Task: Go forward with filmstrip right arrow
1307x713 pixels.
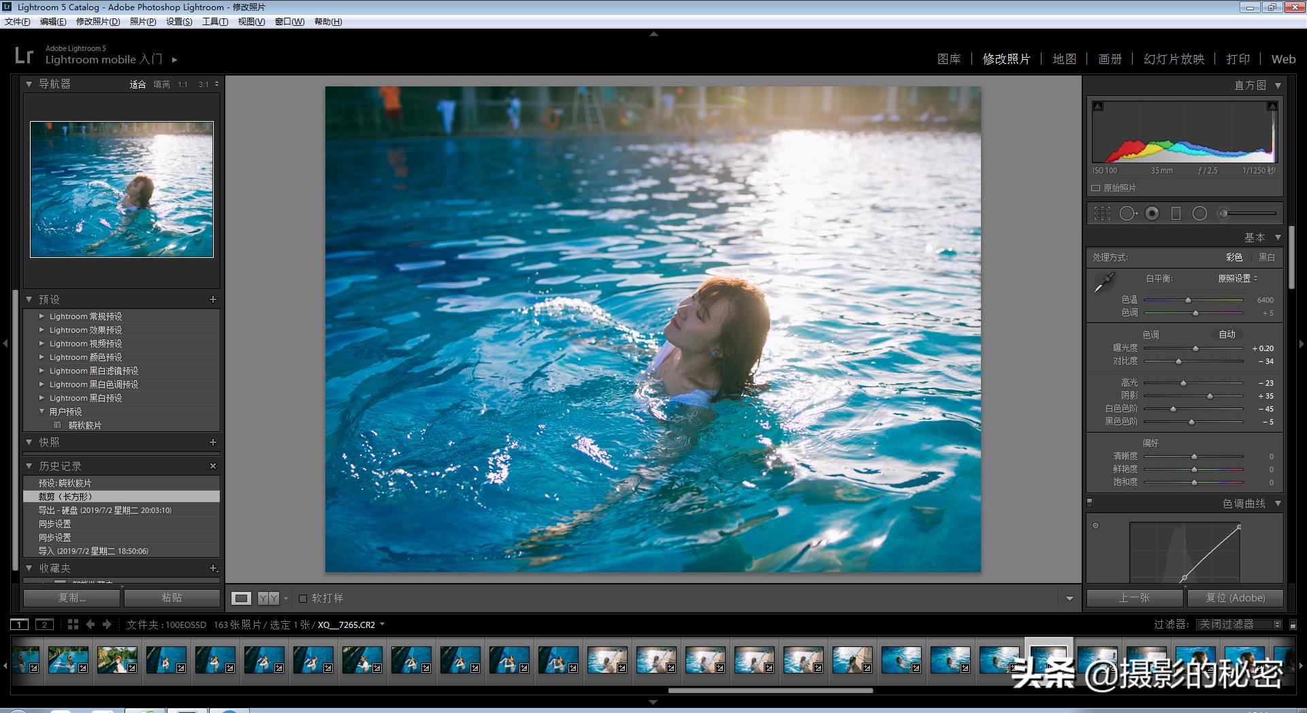Action: pos(107,624)
